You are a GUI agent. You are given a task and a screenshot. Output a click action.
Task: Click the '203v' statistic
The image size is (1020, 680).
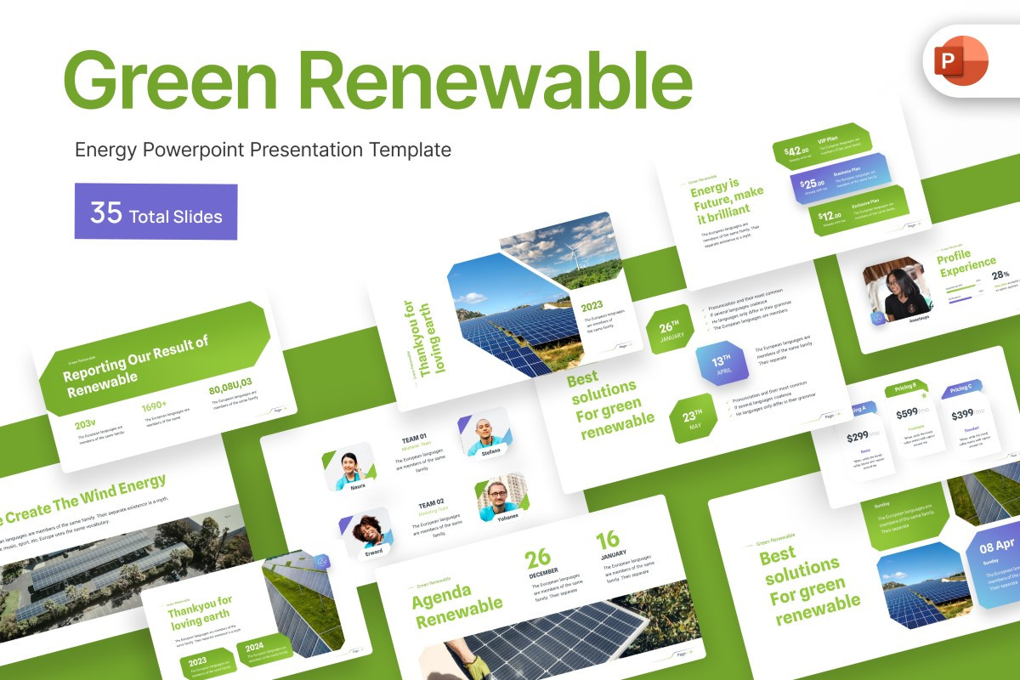pos(85,423)
